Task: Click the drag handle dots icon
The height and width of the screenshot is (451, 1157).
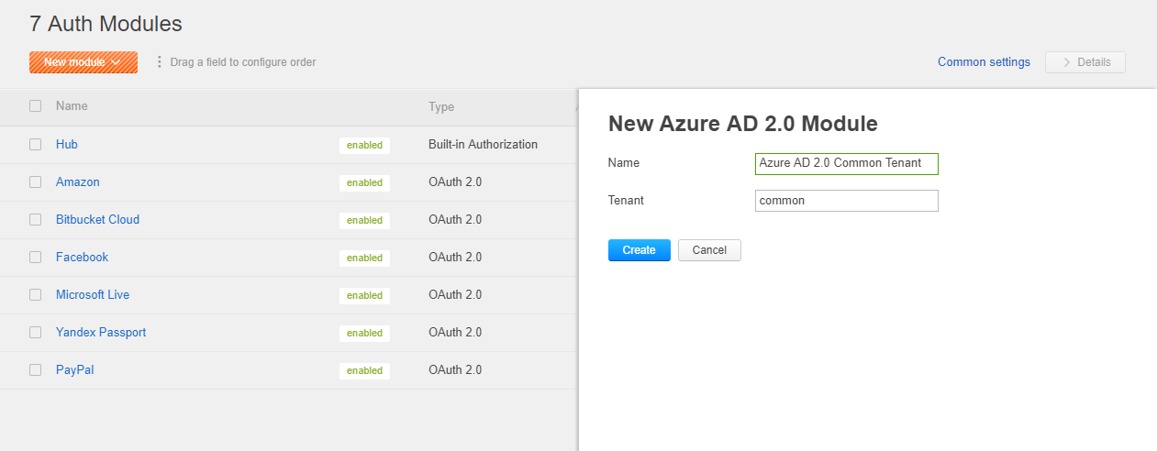Action: coord(160,62)
